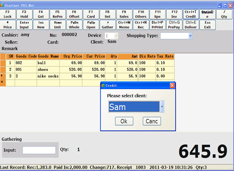Click the 520.00 Org Price cell
Image resolution: width=234 pixels, height=171 pixels.
71,69
